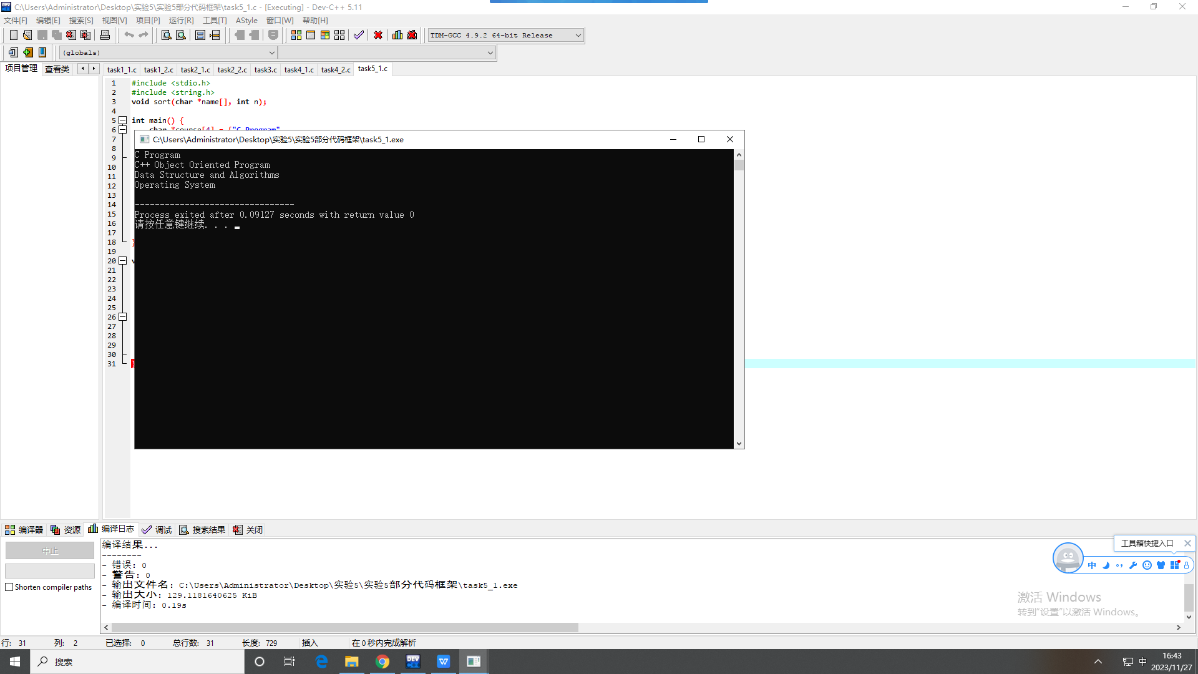1198x674 pixels.
Task: Click the green Add to project icon
Action: pos(28,52)
